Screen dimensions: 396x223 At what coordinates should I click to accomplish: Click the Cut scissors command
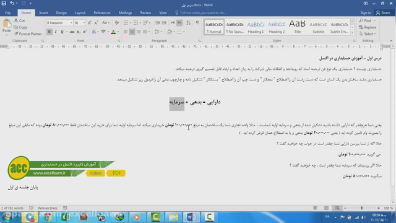pyautogui.click(x=19, y=20)
